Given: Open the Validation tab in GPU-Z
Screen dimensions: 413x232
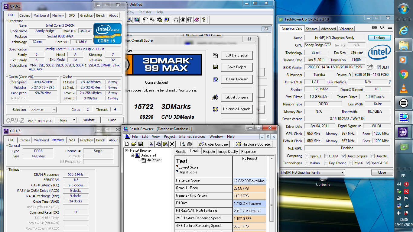Looking at the screenshot, I should point(346,29).
